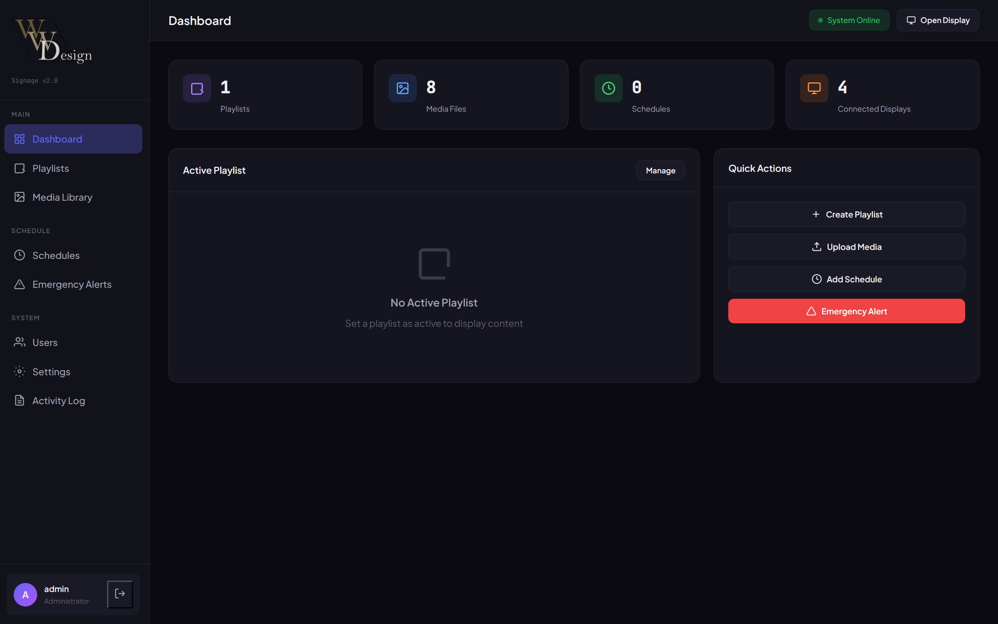Click the admin avatar circle
Screen dimensions: 998x624
(25, 594)
